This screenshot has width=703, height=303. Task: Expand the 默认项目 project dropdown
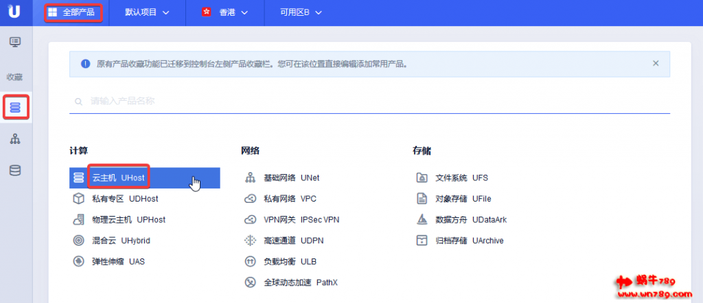pos(147,12)
